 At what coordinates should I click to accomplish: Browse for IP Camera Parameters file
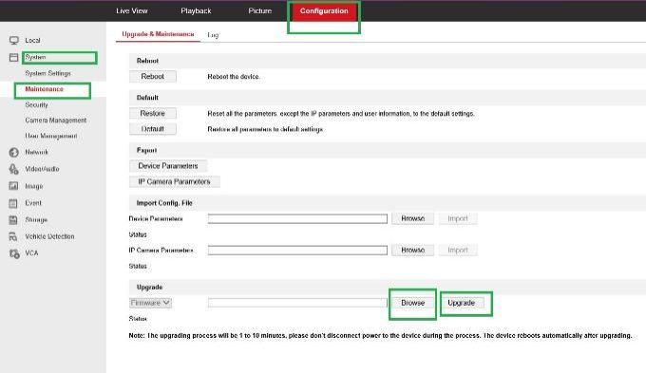(x=413, y=251)
